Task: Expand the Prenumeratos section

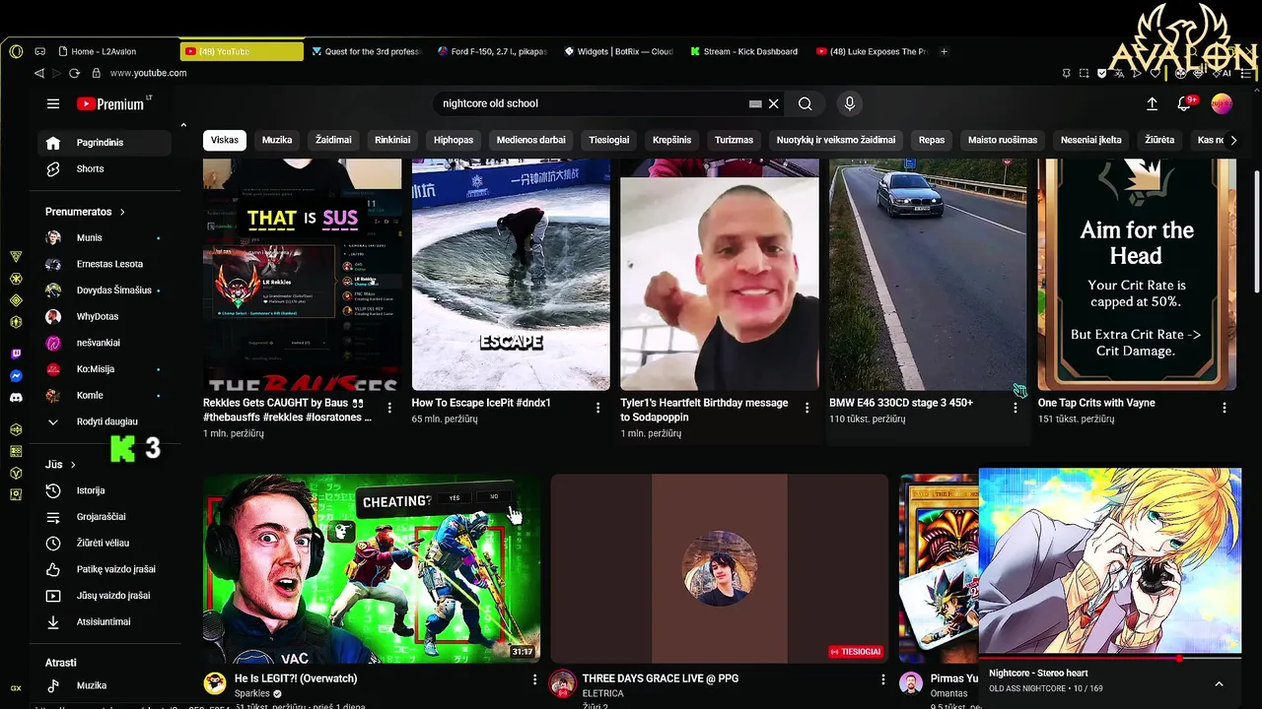Action: point(85,212)
